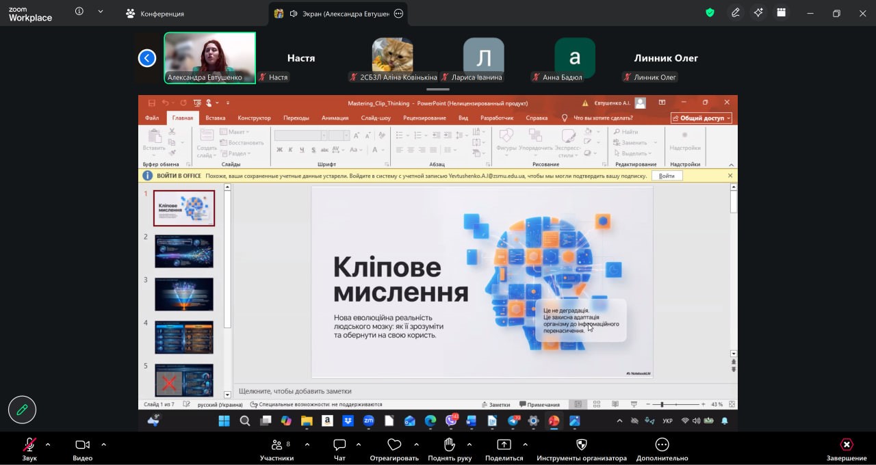Open Инструменты организатора host tools
Image resolution: width=876 pixels, height=465 pixels.
coord(582,445)
